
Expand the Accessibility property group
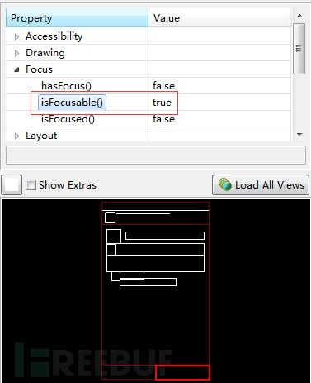click(x=16, y=36)
